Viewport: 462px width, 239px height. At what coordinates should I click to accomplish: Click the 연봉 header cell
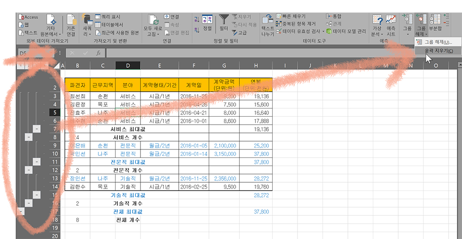coord(256,85)
